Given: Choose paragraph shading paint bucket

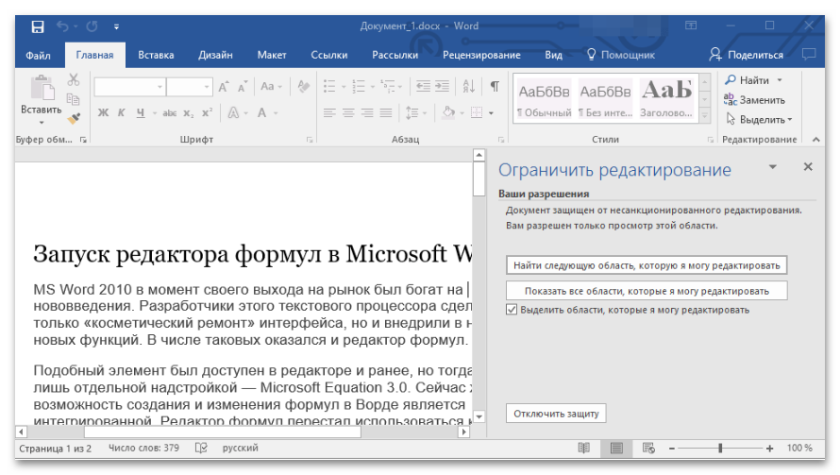Looking at the screenshot, I should (448, 112).
